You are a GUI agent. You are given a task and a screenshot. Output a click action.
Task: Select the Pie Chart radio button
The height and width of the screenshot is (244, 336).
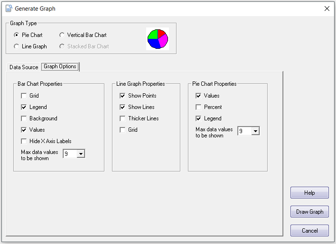point(16,35)
